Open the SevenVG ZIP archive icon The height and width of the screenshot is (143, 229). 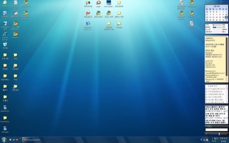point(5,109)
